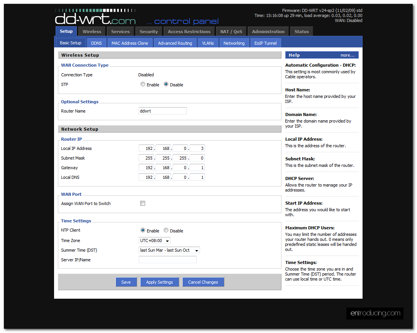Screen dimensions: 417x333
Task: Open the Administration tab
Action: (268, 32)
